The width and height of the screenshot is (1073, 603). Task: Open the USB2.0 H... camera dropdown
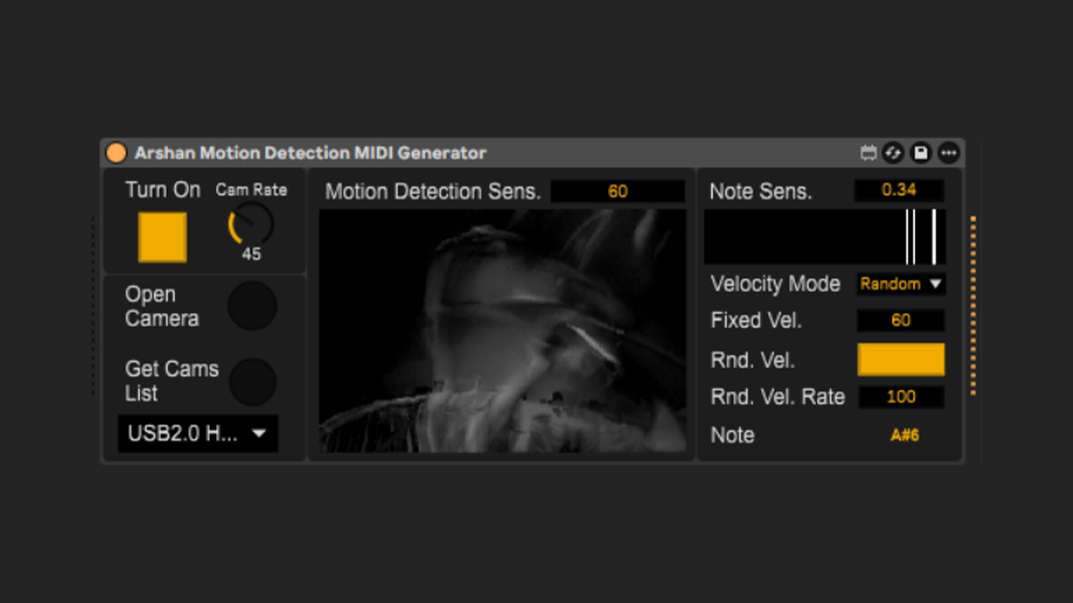coord(197,433)
